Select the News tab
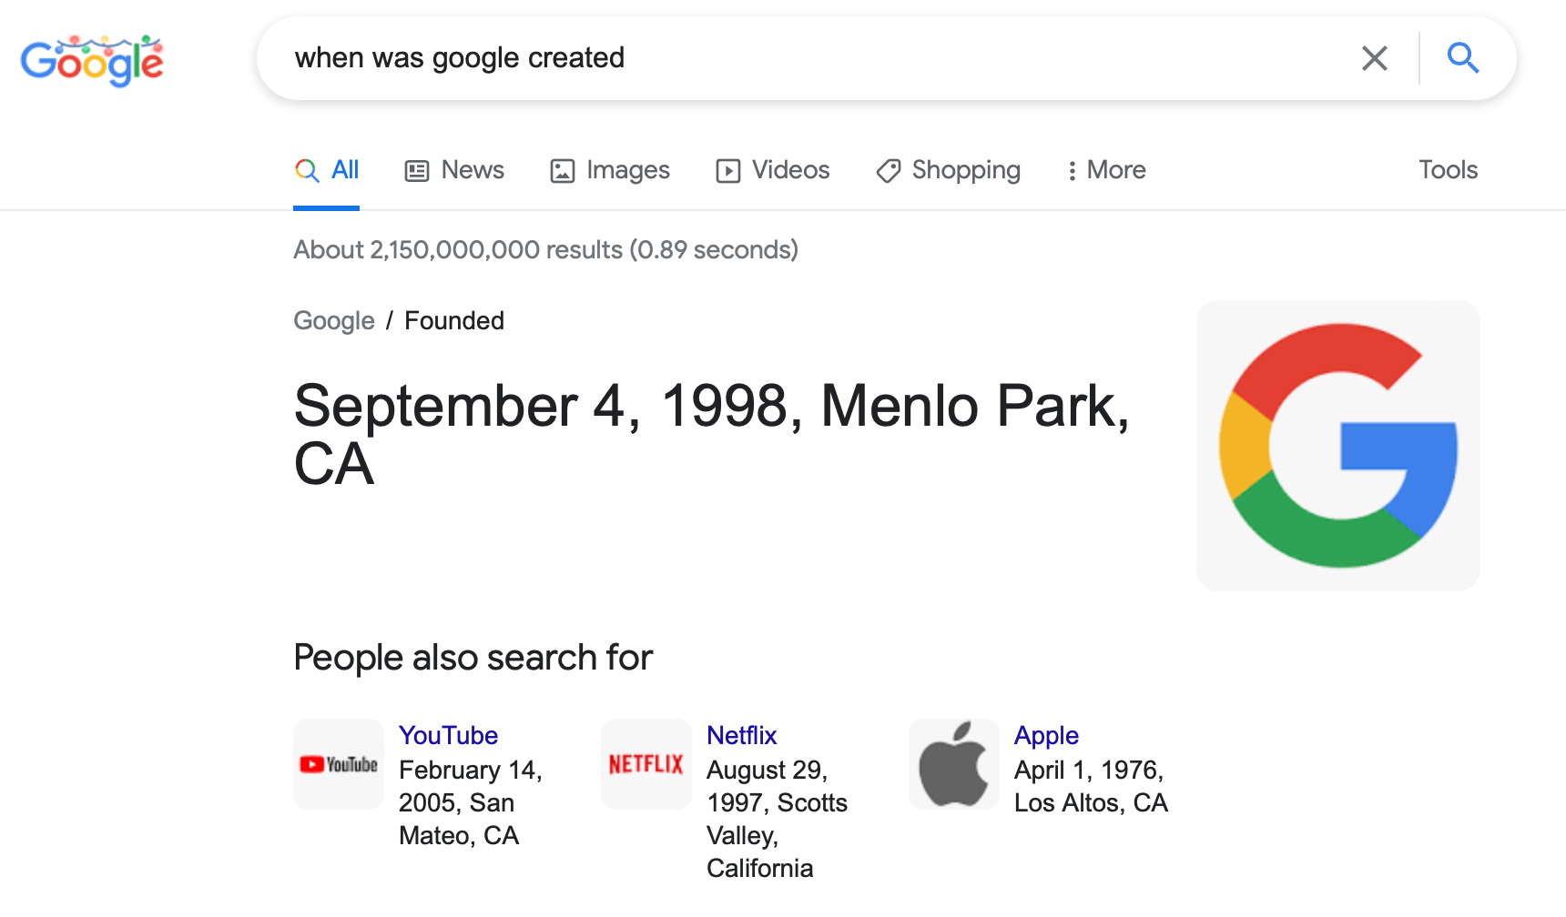The width and height of the screenshot is (1566, 917). point(454,170)
